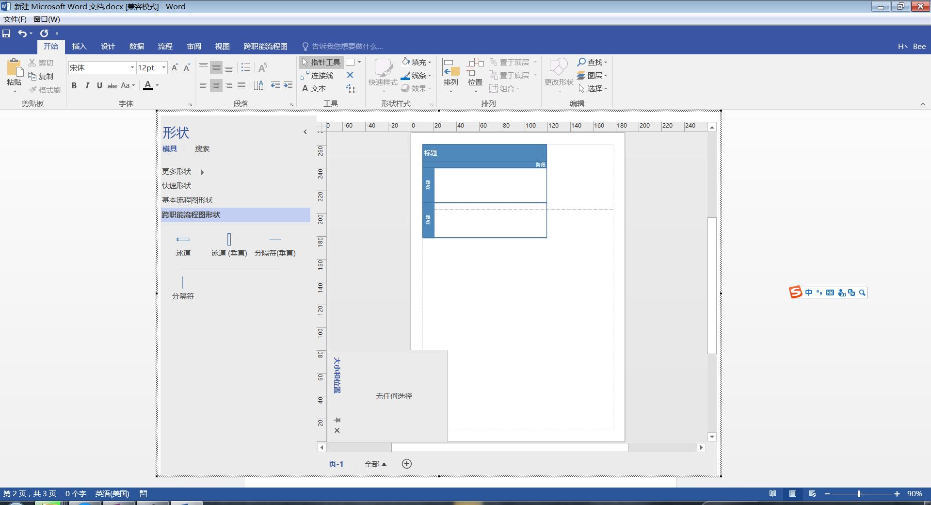Select the Pointer tool (指针工具)
The width and height of the screenshot is (931, 505).
point(321,62)
